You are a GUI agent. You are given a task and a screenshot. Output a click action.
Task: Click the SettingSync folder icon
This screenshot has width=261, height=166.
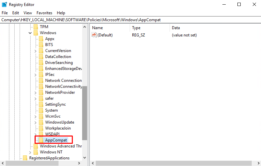click(41, 104)
